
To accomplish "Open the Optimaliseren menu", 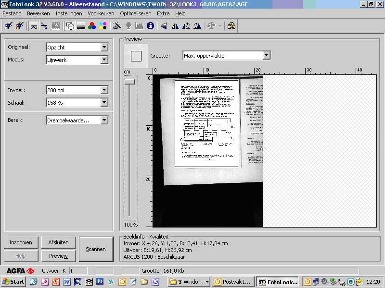I will 135,13.
